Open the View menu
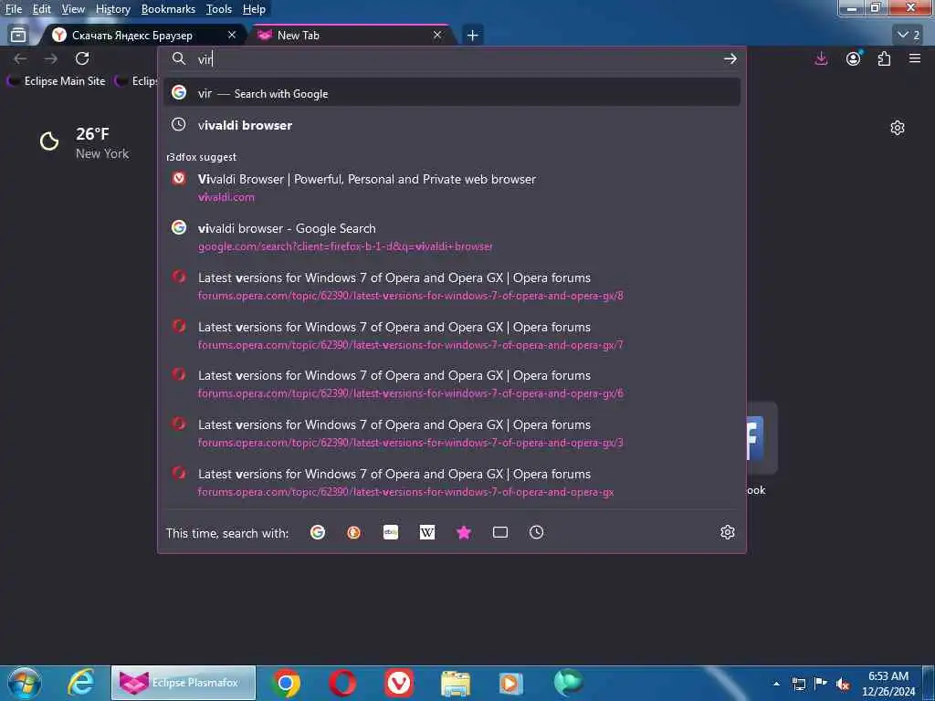Screen dimensions: 935x701 73,9
